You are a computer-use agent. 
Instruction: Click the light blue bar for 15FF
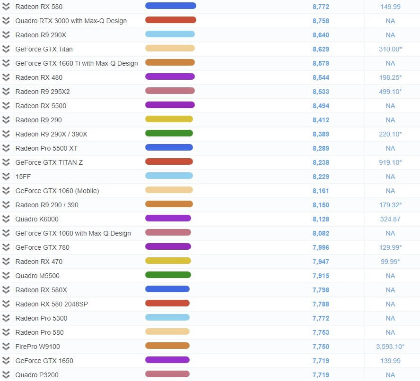169,176
